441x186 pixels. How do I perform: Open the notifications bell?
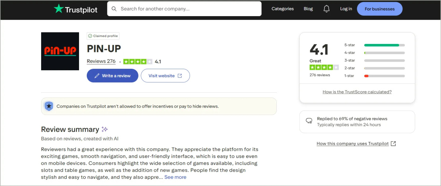[x=326, y=9]
